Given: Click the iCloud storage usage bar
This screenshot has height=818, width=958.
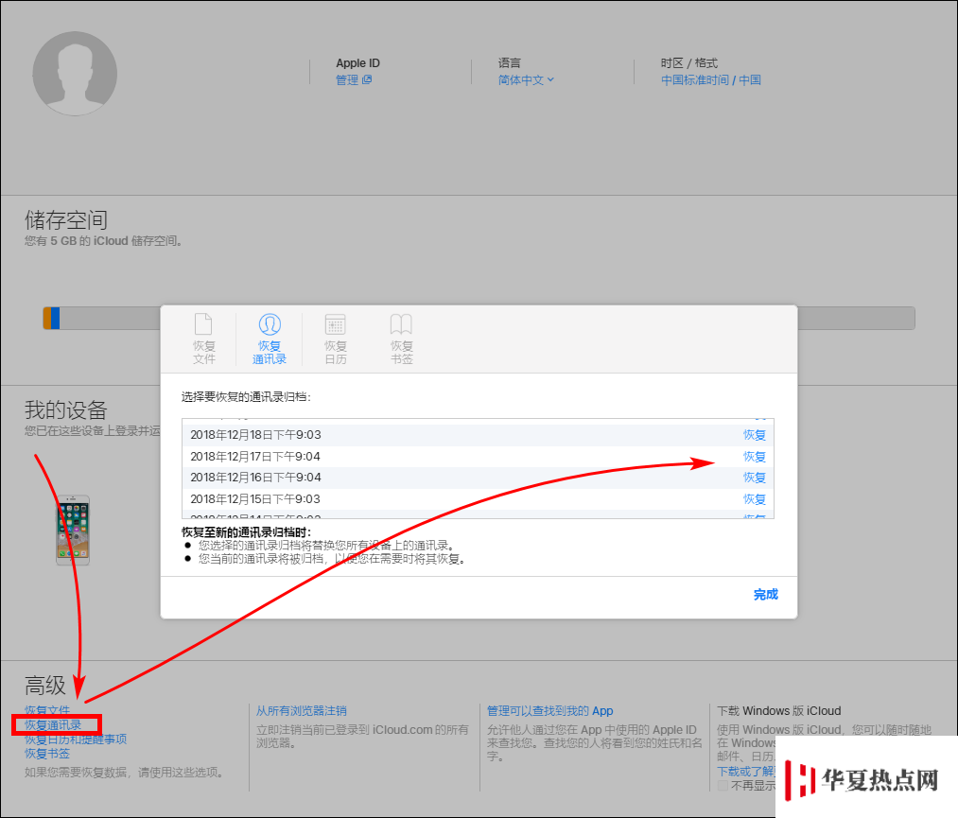Looking at the screenshot, I should (x=479, y=319).
